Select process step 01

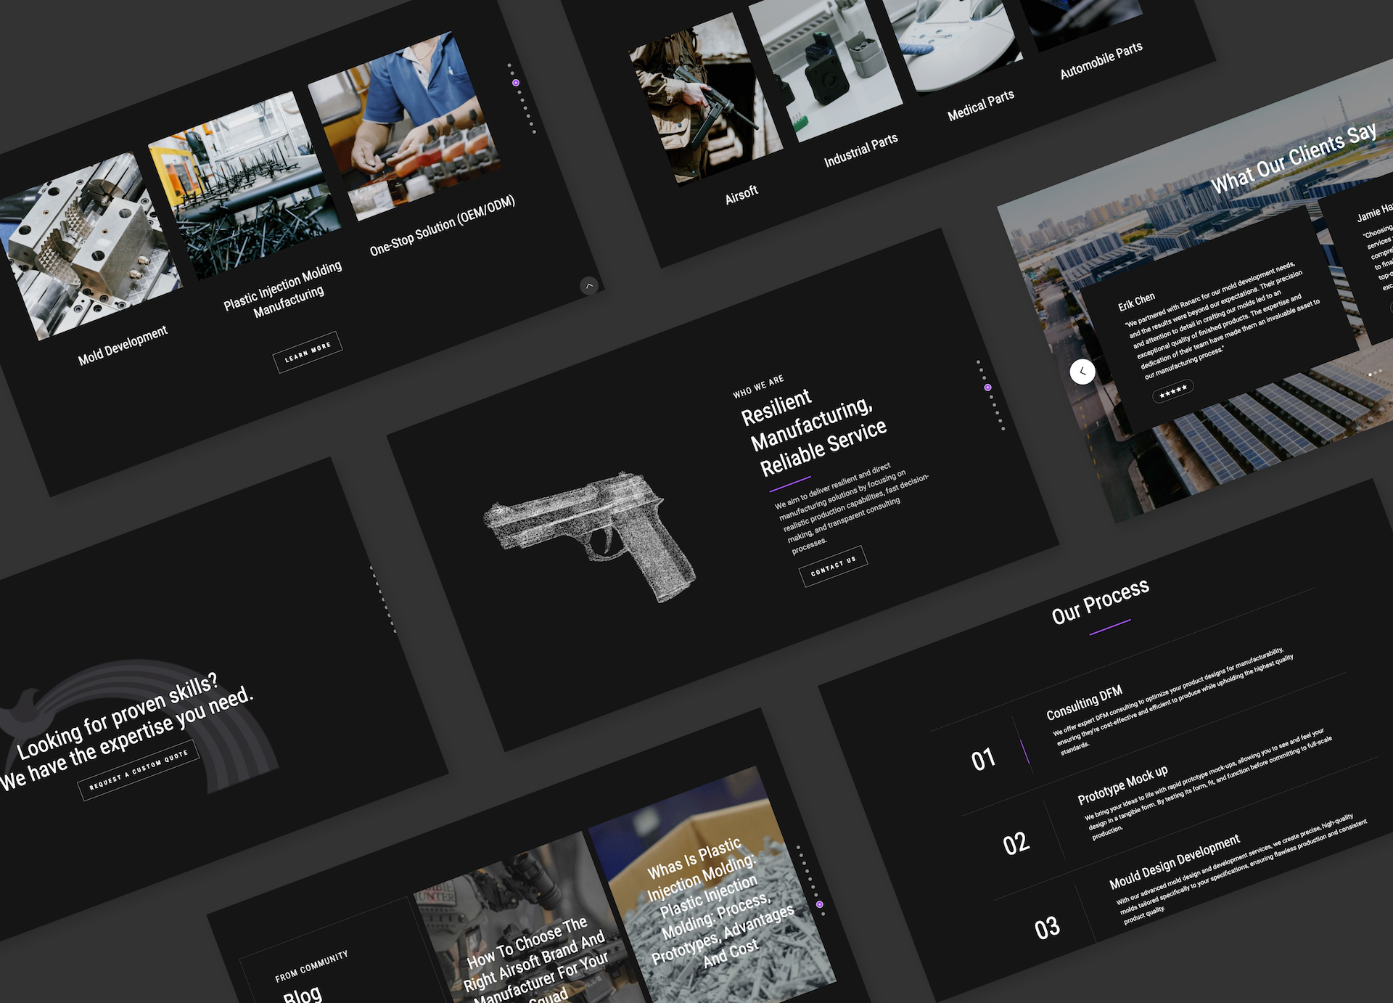pyautogui.click(x=983, y=759)
